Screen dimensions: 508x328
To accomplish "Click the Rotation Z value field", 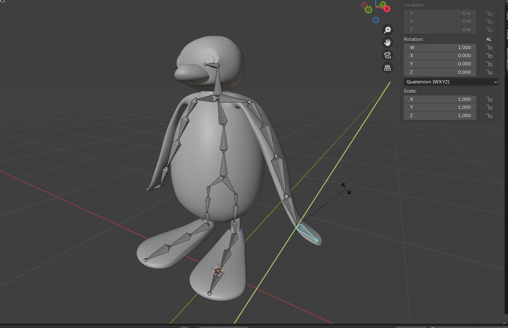I will (x=440, y=72).
